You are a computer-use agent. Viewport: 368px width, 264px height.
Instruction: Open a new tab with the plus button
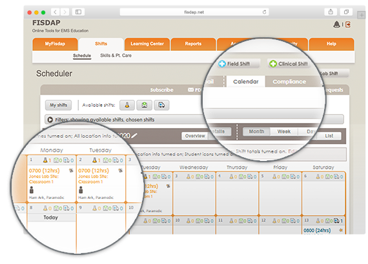(x=361, y=15)
